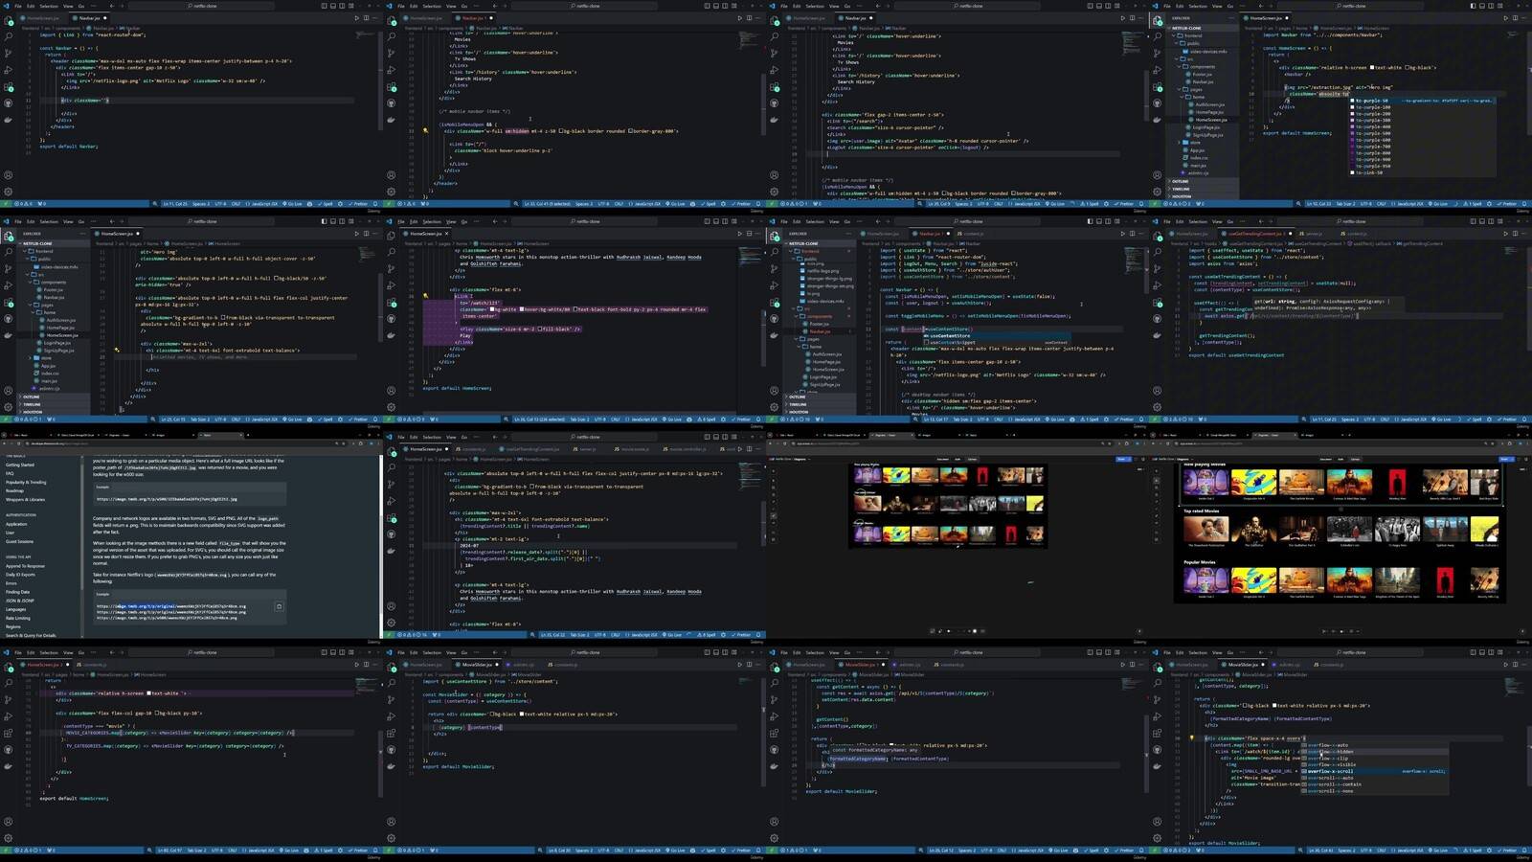Image resolution: width=1532 pixels, height=862 pixels.
Task: Toggle Primary Side Bar in to-purple suggestions window
Action: pyautogui.click(x=1472, y=6)
